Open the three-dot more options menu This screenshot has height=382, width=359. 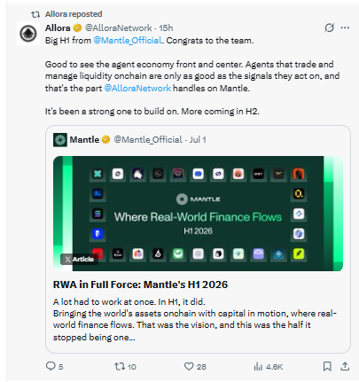[345, 27]
